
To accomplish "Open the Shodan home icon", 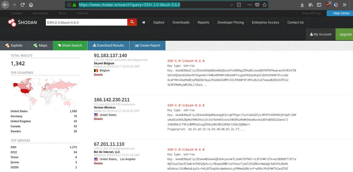I will tap(144, 22).
